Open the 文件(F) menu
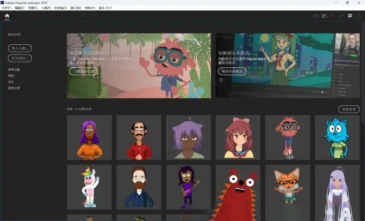The width and height of the screenshot is (365, 221). click(x=6, y=8)
